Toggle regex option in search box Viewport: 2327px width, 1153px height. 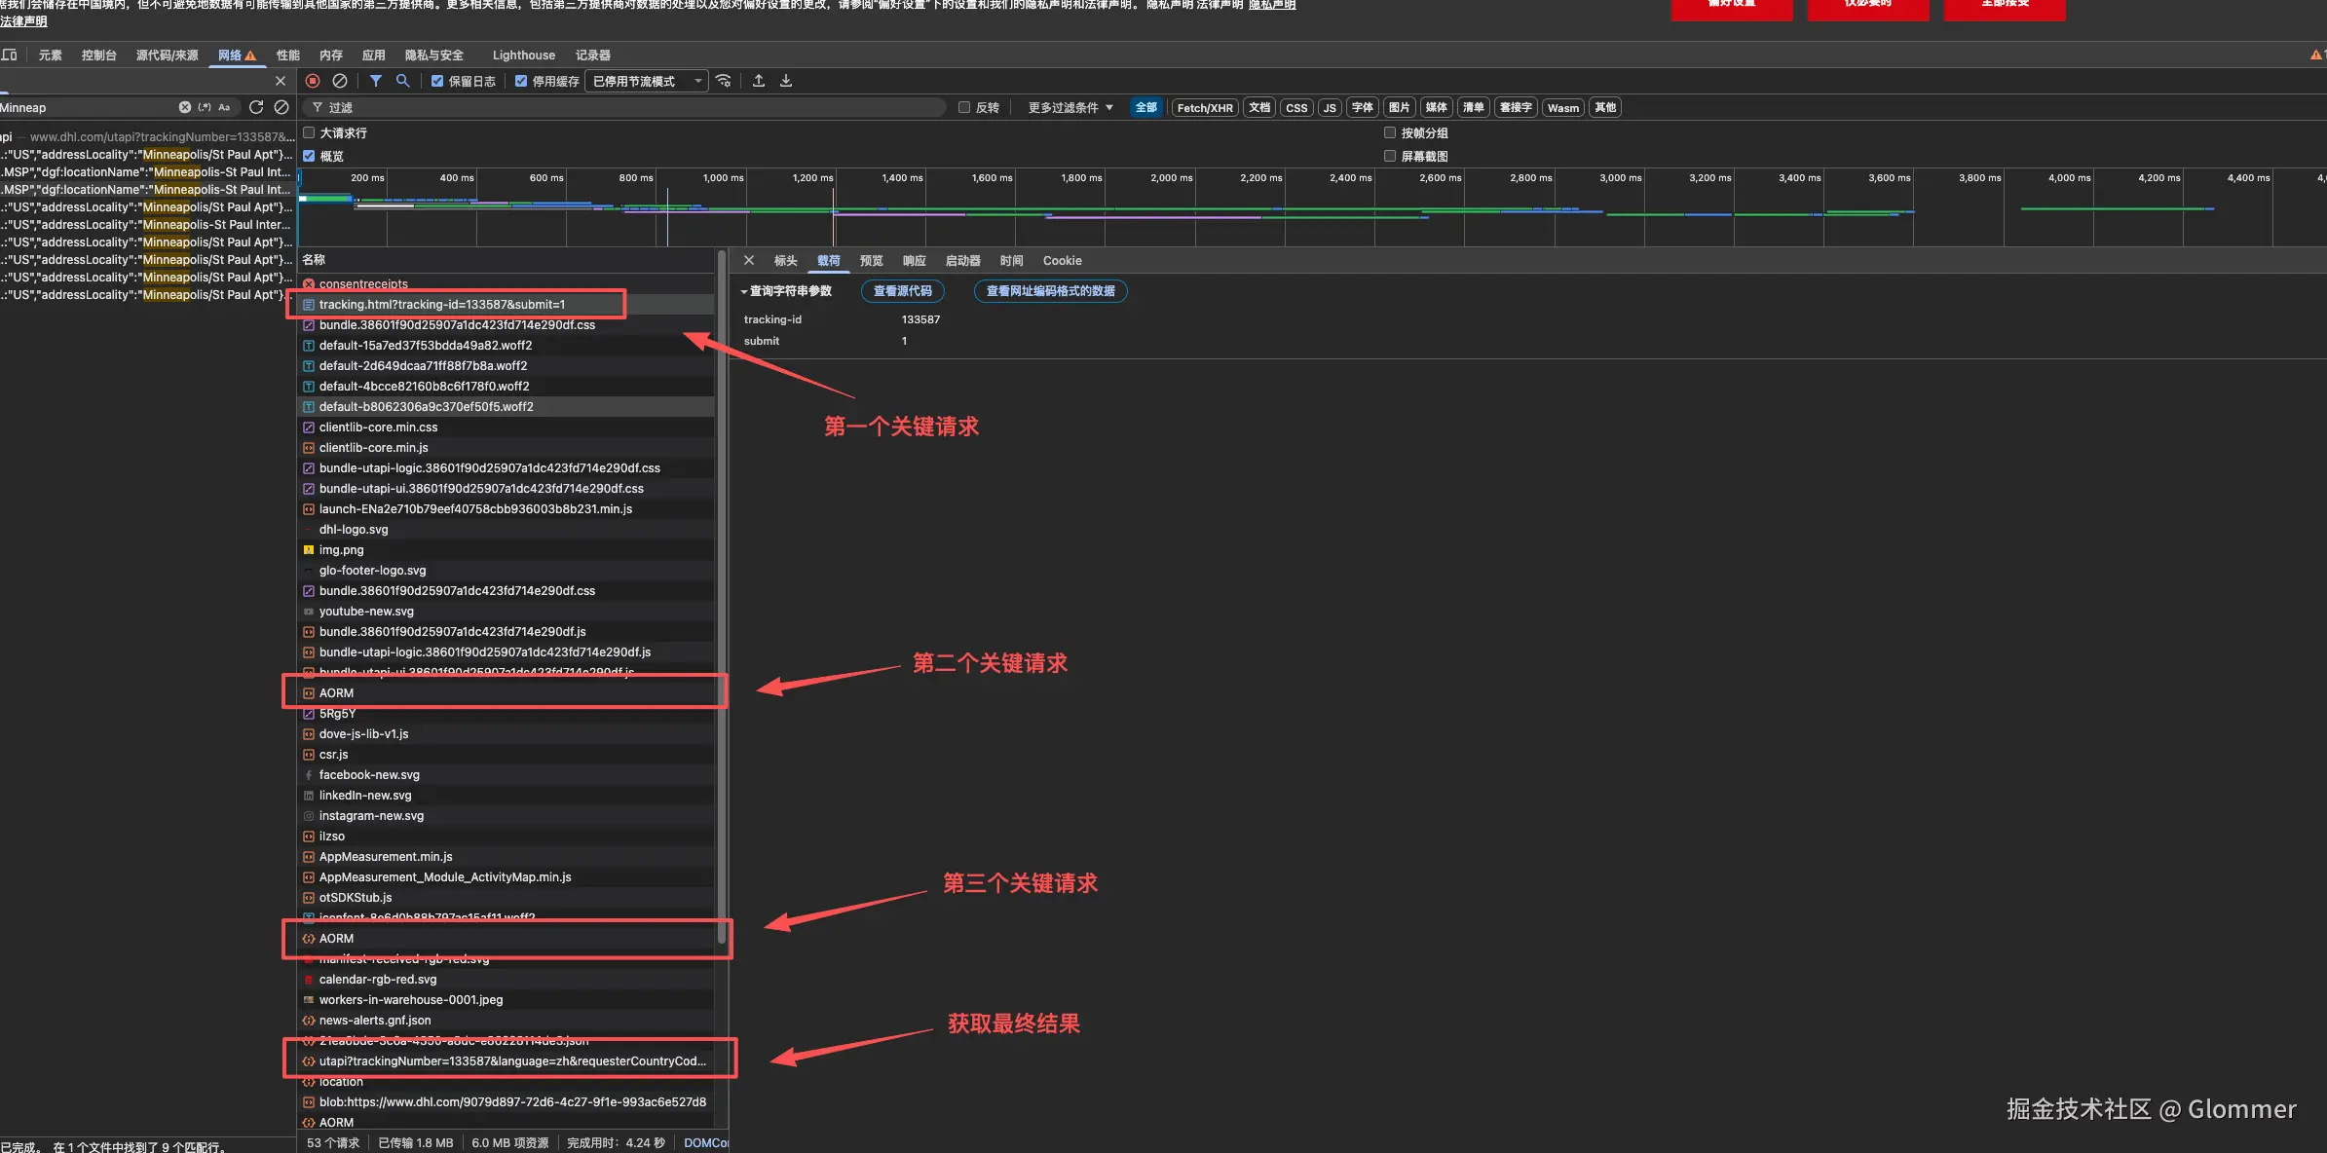point(205,107)
